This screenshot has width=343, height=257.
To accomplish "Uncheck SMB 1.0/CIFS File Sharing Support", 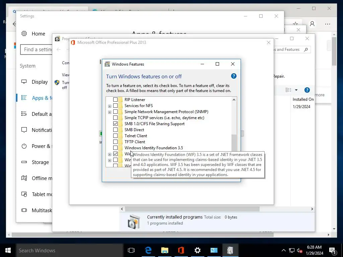I will tap(115, 124).
